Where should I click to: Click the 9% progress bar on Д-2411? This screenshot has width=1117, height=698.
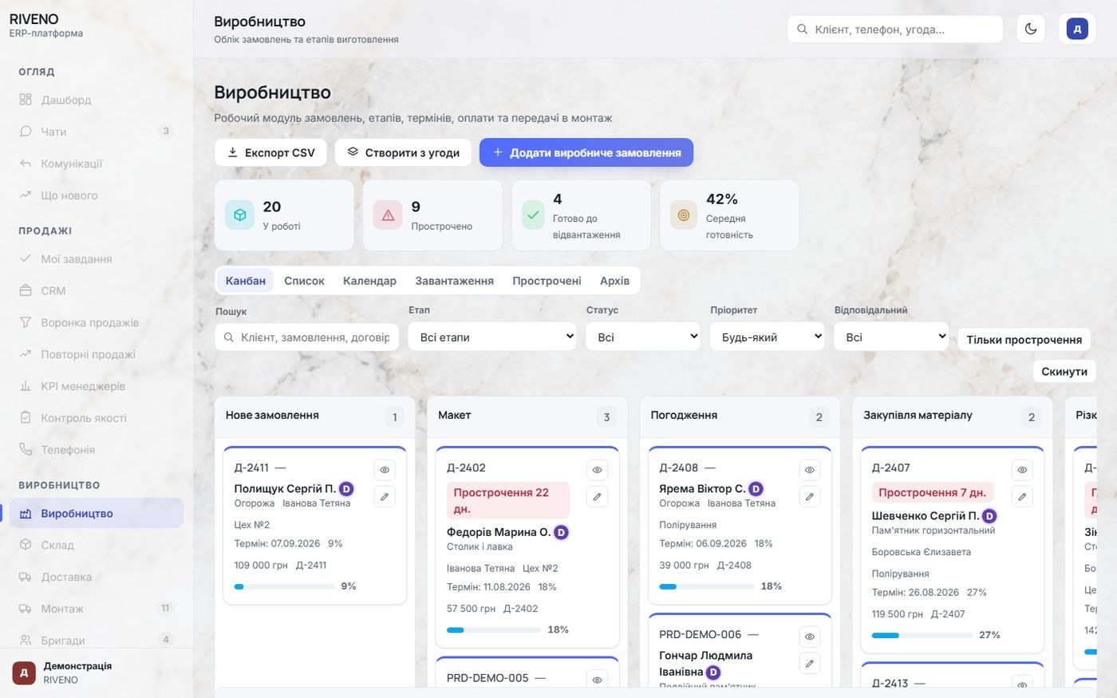285,586
